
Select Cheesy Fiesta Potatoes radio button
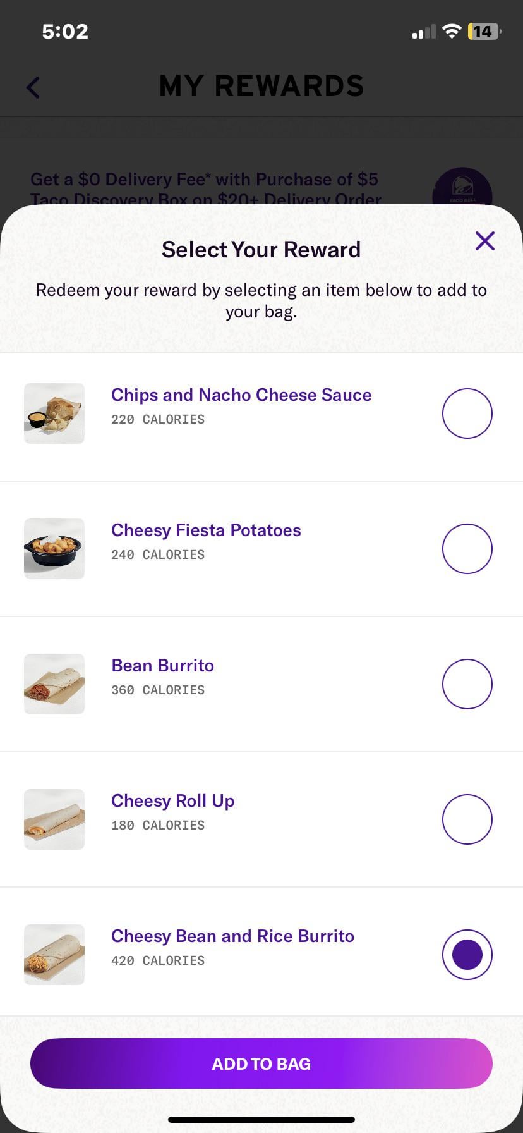click(467, 549)
